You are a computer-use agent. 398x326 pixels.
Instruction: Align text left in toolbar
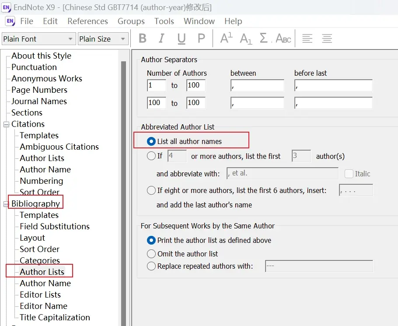[307, 39]
